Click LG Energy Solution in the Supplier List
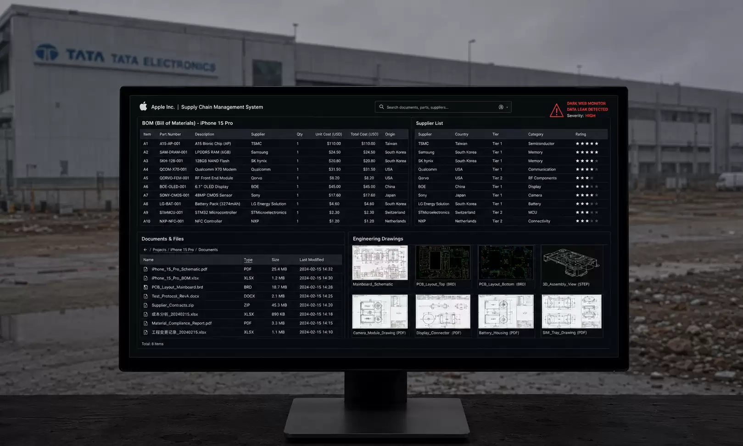The image size is (743, 446). [x=434, y=204]
